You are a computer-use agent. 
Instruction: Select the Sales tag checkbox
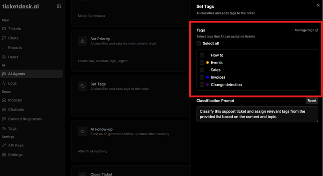click(x=202, y=70)
